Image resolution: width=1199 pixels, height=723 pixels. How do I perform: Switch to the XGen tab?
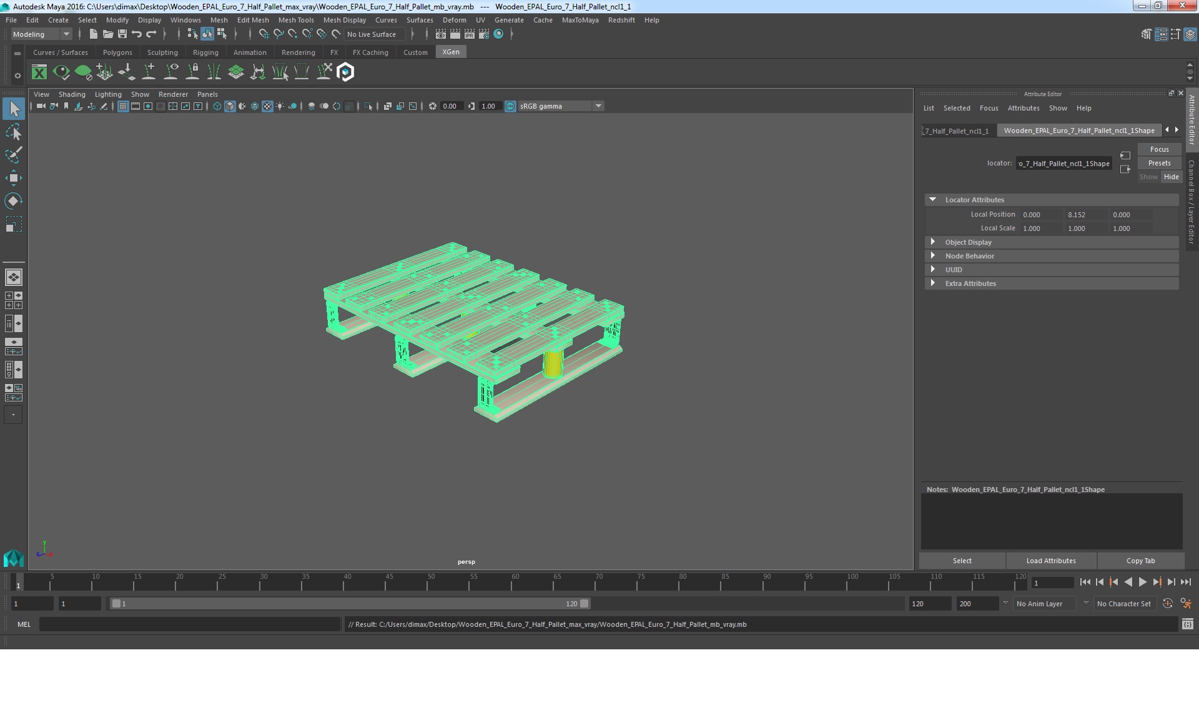(x=451, y=51)
